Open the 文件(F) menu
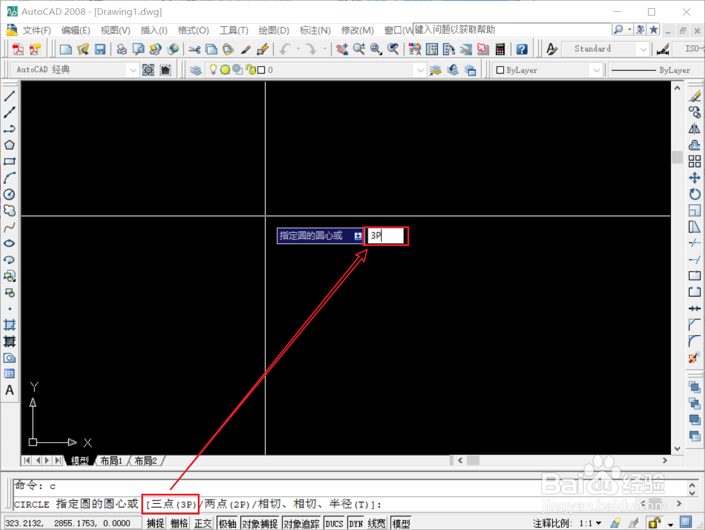 [37, 30]
